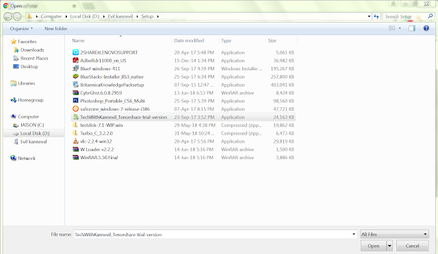Expand the breadcrumb arrow after Evil kannevil
Viewport: 438px width, 254px height.
click(x=138, y=16)
